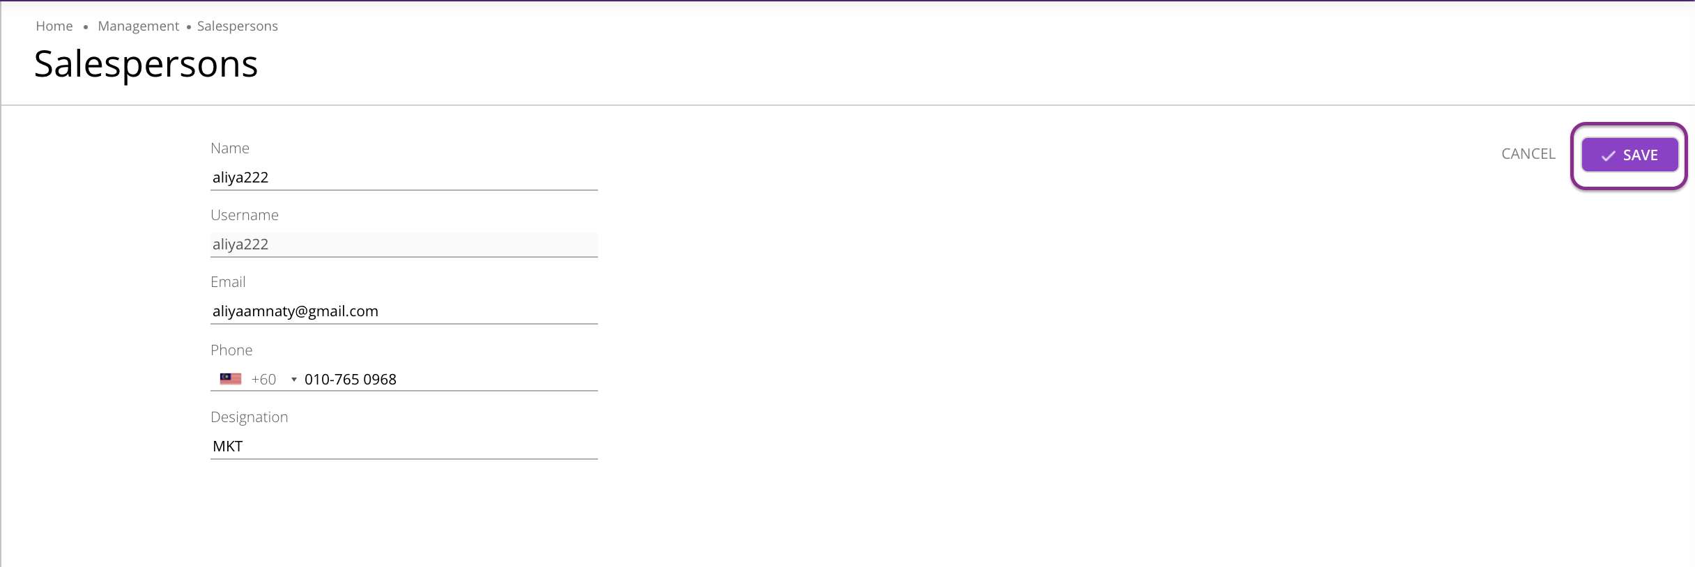Edit the Email address field
This screenshot has width=1695, height=567.
click(404, 311)
